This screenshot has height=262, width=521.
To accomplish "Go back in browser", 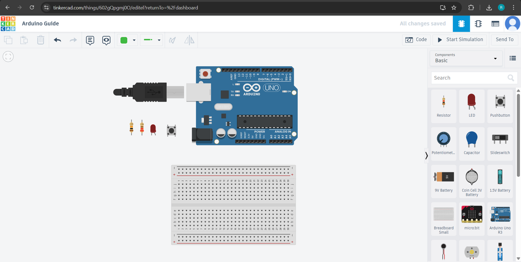I will (x=7, y=7).
